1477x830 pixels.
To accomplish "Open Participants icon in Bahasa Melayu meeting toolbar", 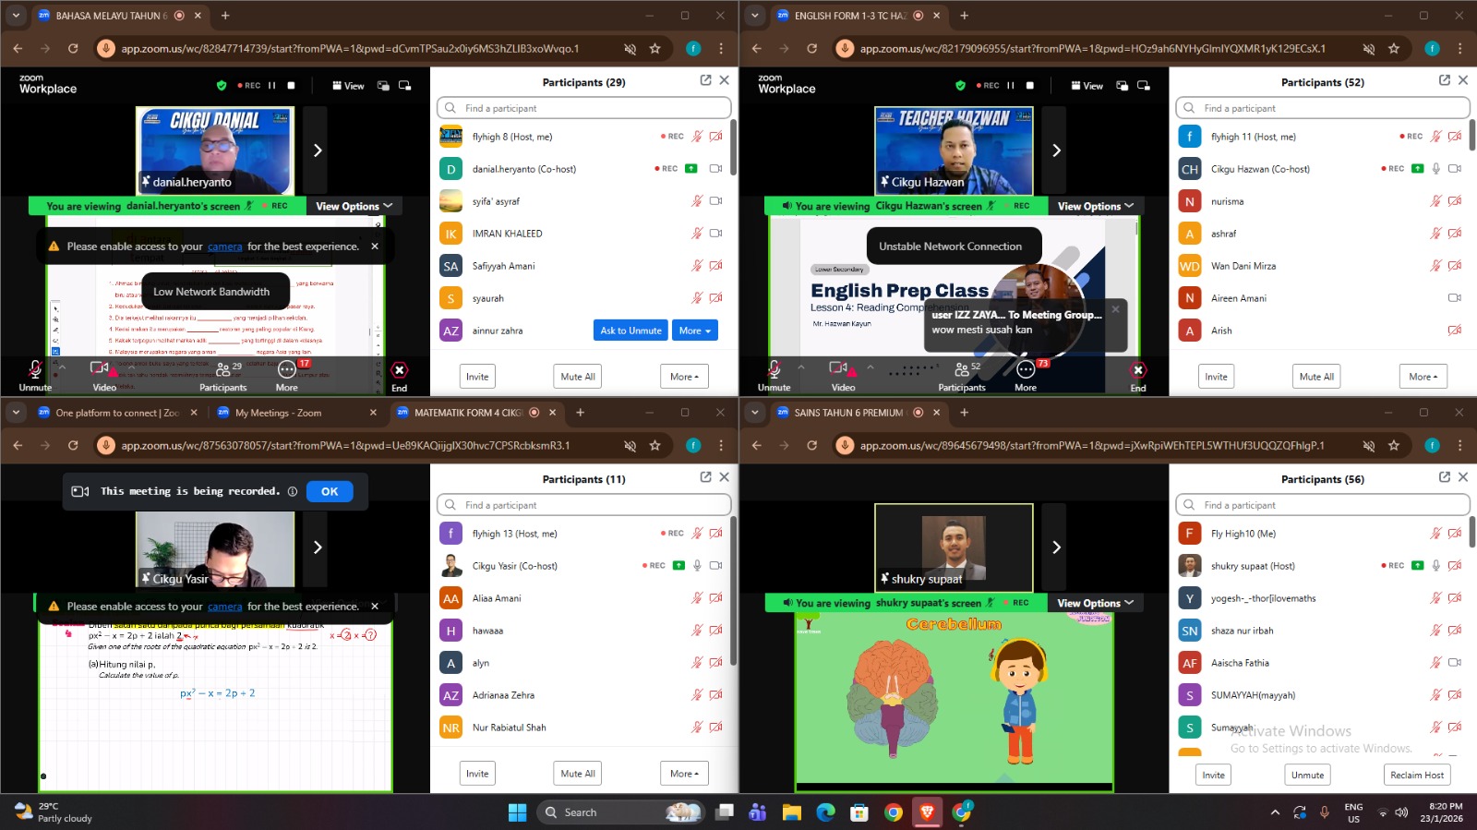I will [x=223, y=371].
